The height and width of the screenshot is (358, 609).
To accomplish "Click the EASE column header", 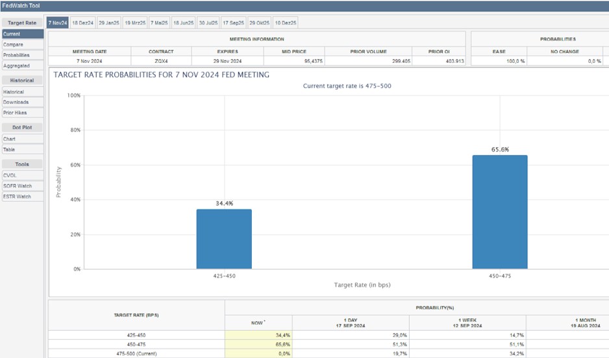I will point(499,52).
